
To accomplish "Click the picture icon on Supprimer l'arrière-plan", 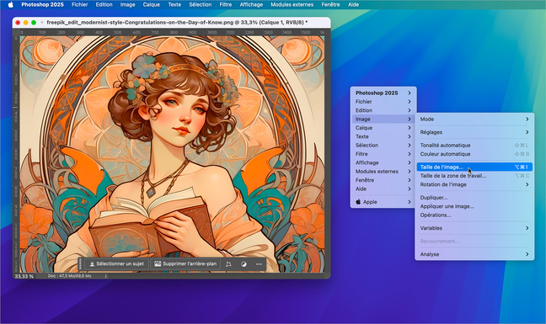I will pyautogui.click(x=158, y=264).
